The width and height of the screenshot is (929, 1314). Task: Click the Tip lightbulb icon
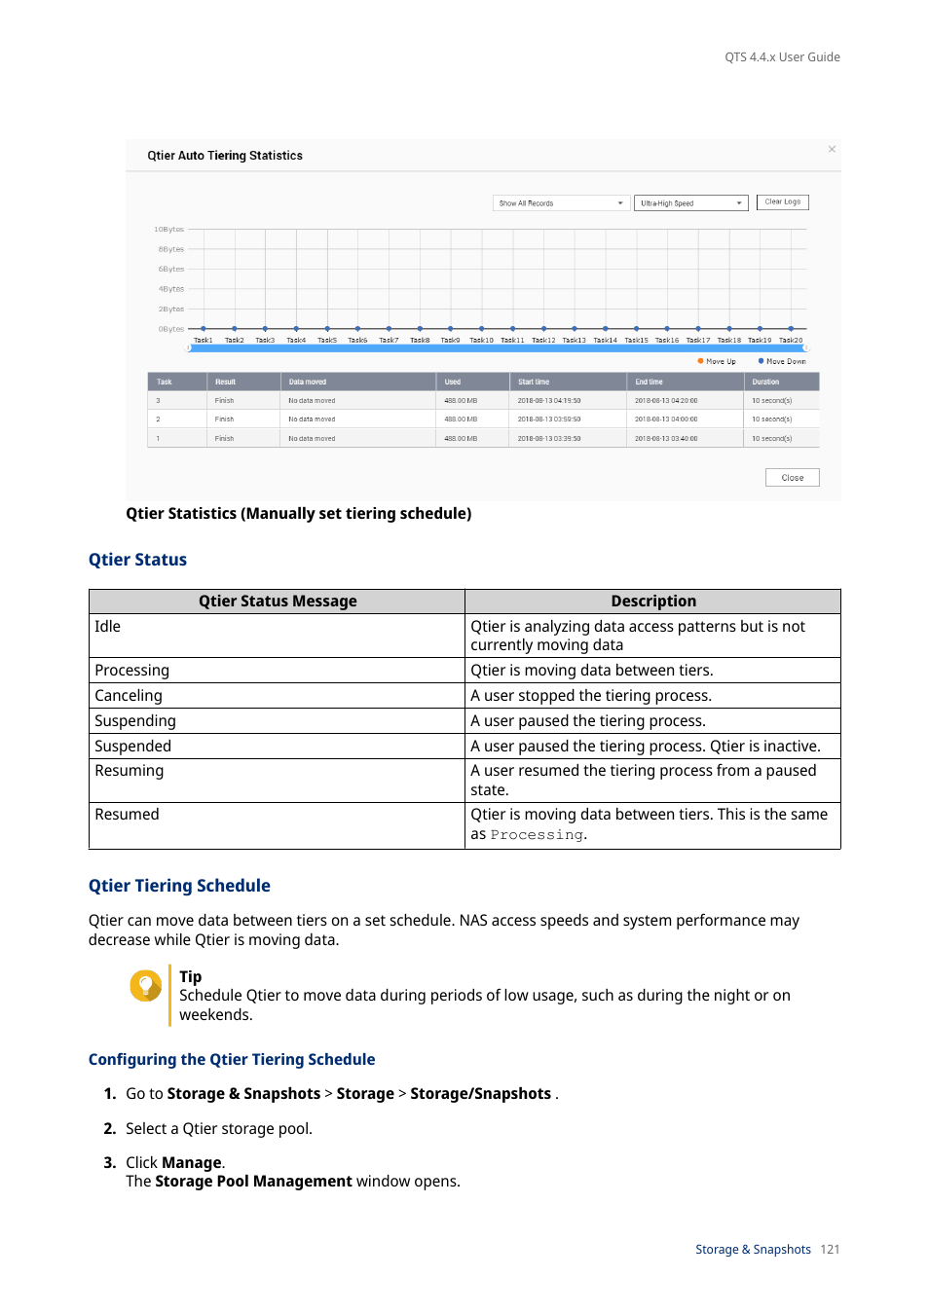click(146, 986)
